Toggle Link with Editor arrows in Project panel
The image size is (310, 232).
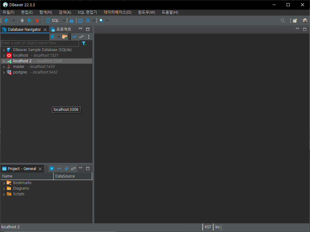coord(73,168)
